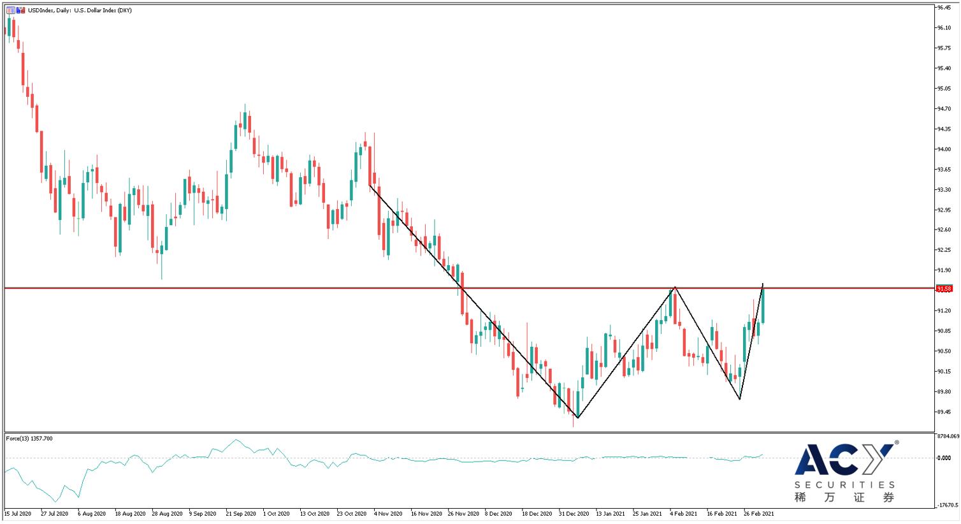Click the -17670.5 indicator scale value
Image resolution: width=961 pixels, height=524 pixels.
(x=948, y=505)
